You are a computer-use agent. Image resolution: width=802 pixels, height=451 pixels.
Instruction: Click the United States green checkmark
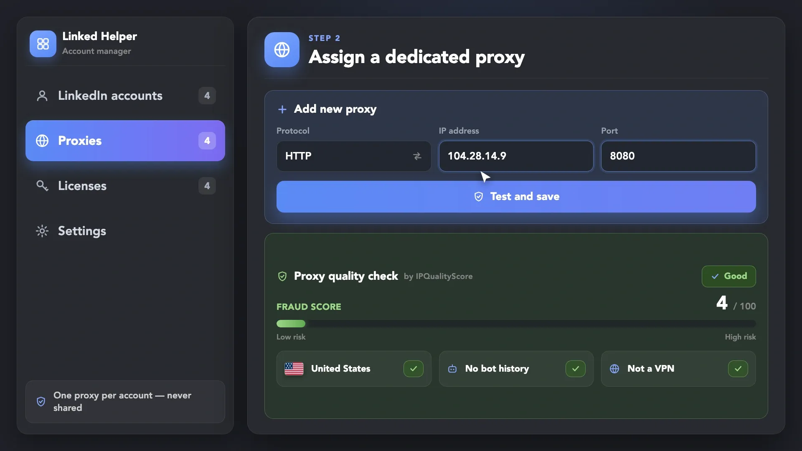414,369
